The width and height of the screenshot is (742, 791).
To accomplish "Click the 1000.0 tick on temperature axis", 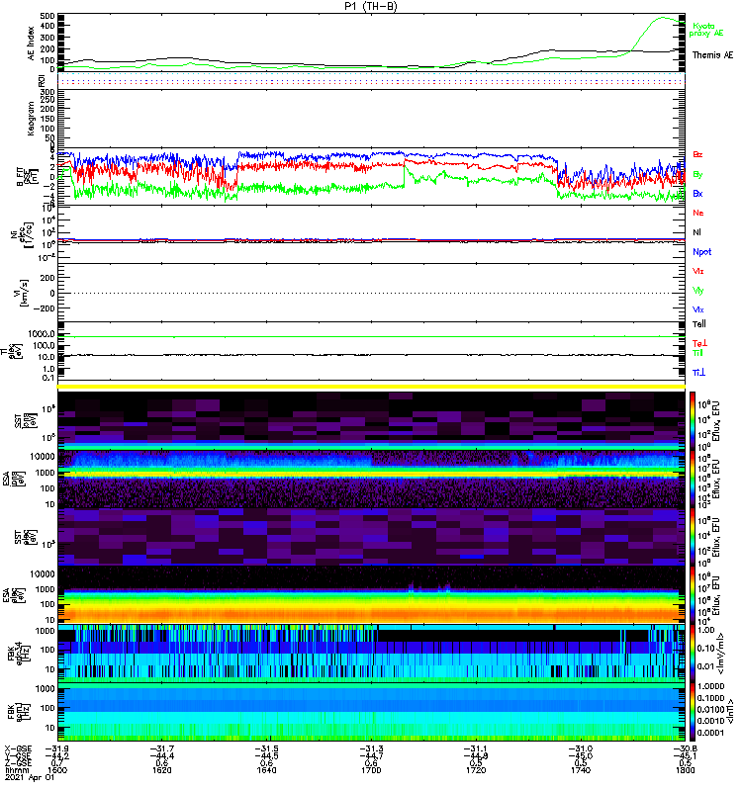I will tap(42, 334).
